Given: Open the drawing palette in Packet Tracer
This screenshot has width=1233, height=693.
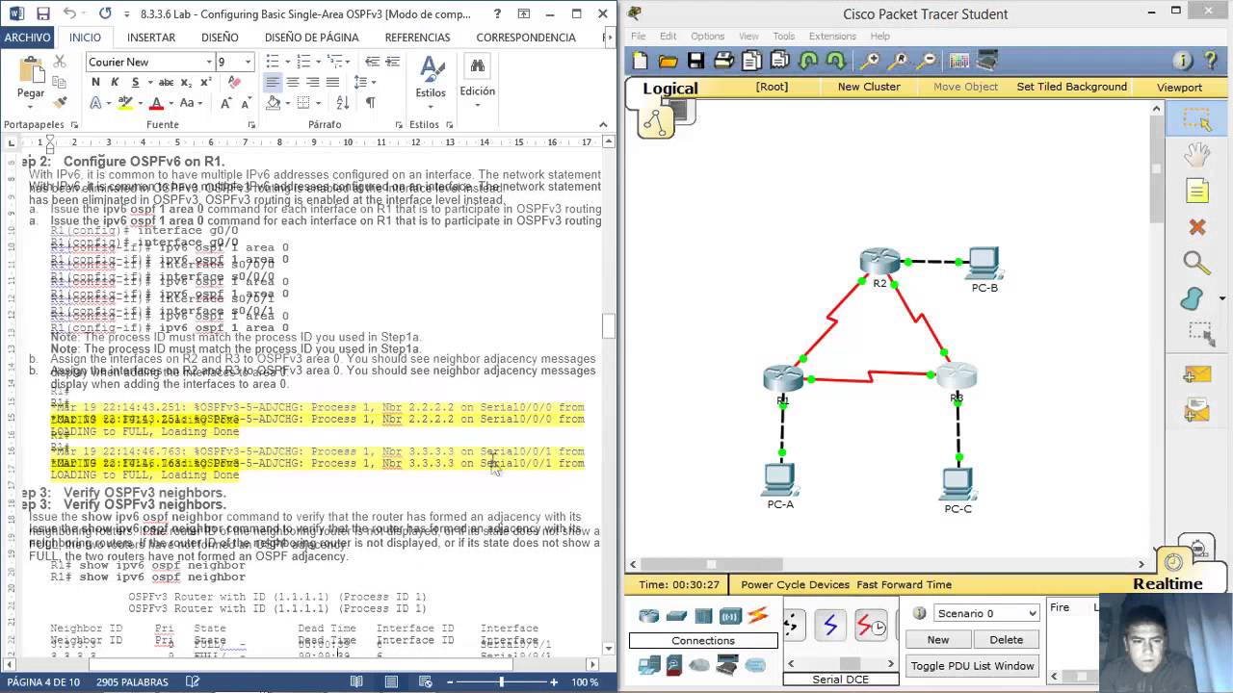Looking at the screenshot, I should 958,61.
